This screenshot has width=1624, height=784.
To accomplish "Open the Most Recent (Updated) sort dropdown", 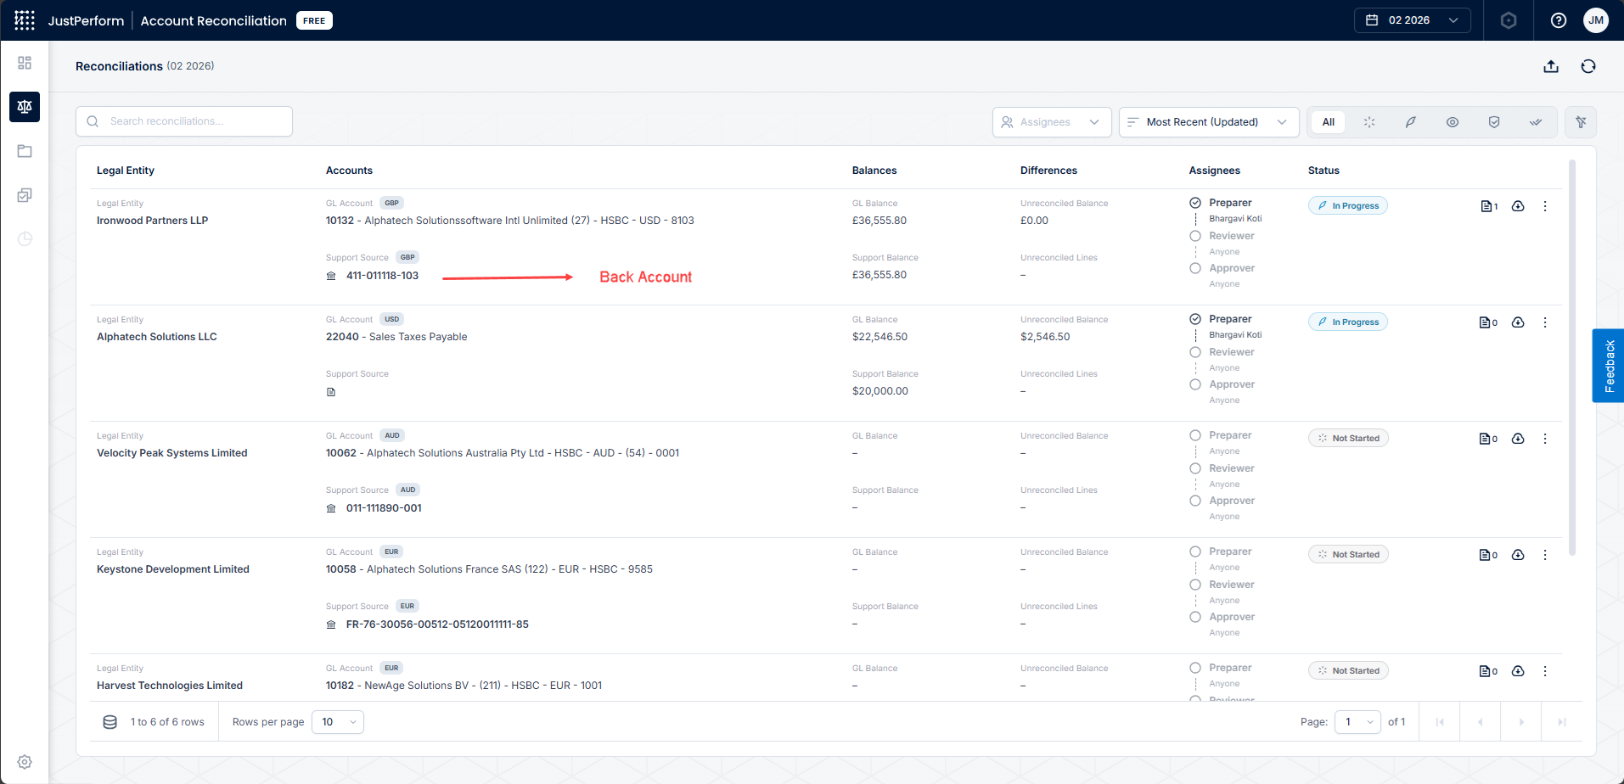I will click(x=1209, y=122).
